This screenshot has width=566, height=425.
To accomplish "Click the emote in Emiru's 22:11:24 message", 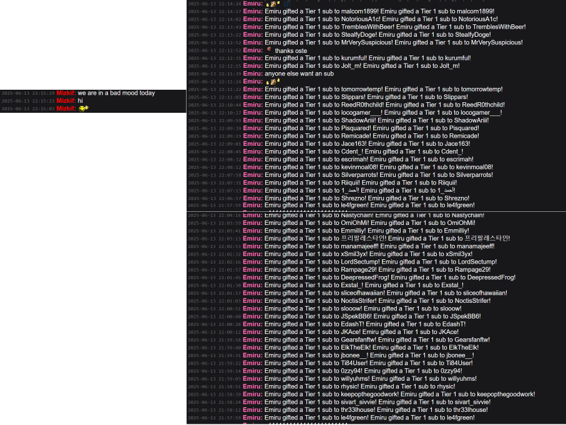I will pyautogui.click(x=273, y=82).
